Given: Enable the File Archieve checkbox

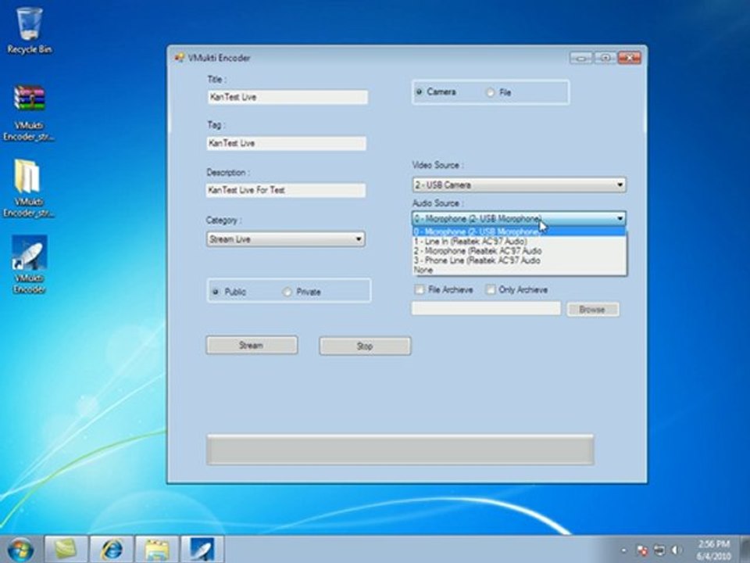Looking at the screenshot, I should coord(419,289).
